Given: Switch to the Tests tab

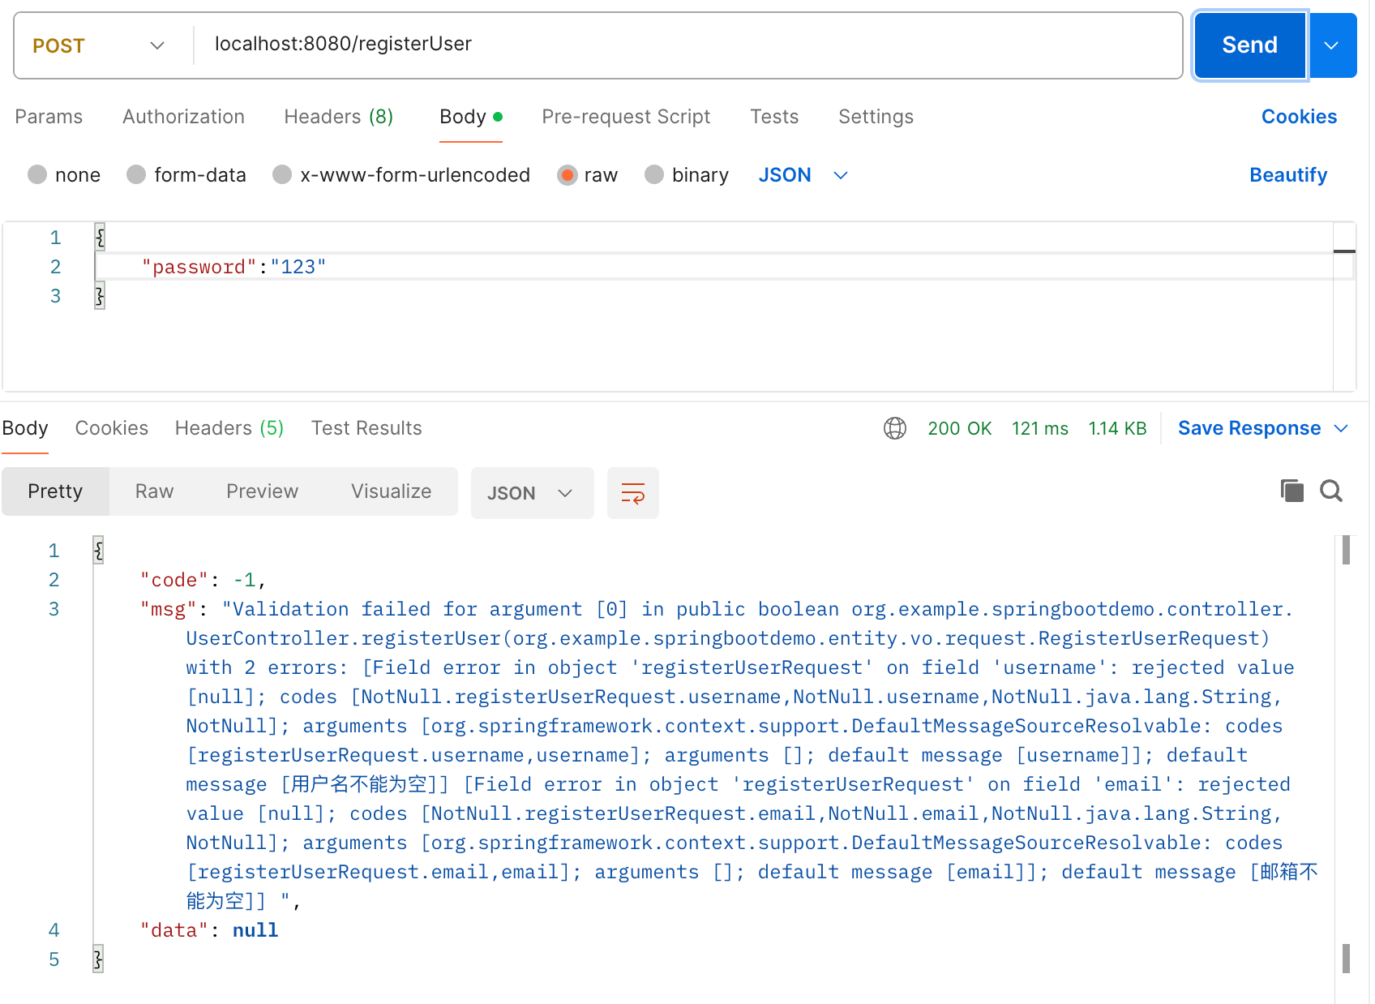Looking at the screenshot, I should click(x=774, y=117).
